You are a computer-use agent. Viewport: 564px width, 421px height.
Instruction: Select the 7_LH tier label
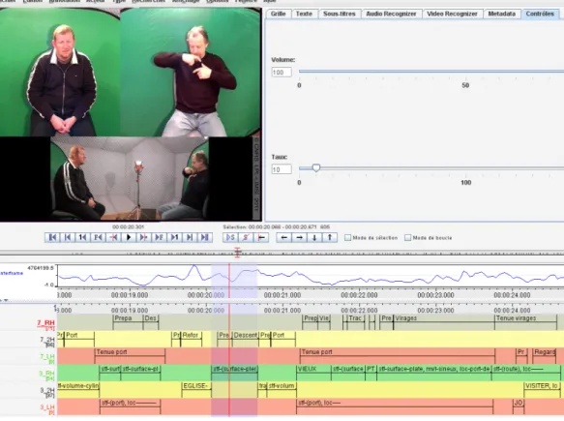pos(47,356)
